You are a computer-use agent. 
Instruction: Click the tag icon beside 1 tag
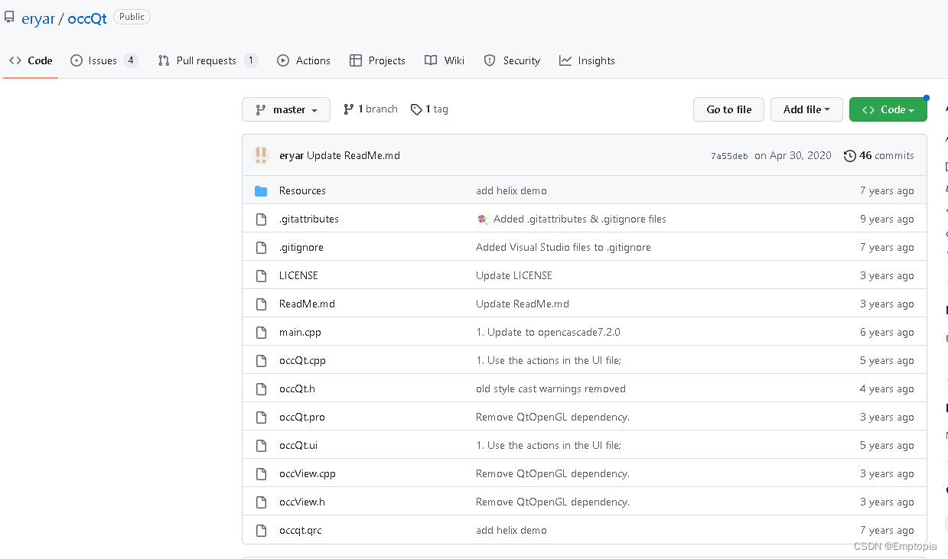click(x=416, y=109)
